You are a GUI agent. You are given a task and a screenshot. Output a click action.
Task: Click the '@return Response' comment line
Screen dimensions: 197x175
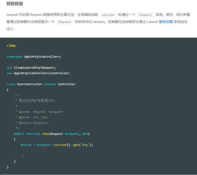[31, 123]
